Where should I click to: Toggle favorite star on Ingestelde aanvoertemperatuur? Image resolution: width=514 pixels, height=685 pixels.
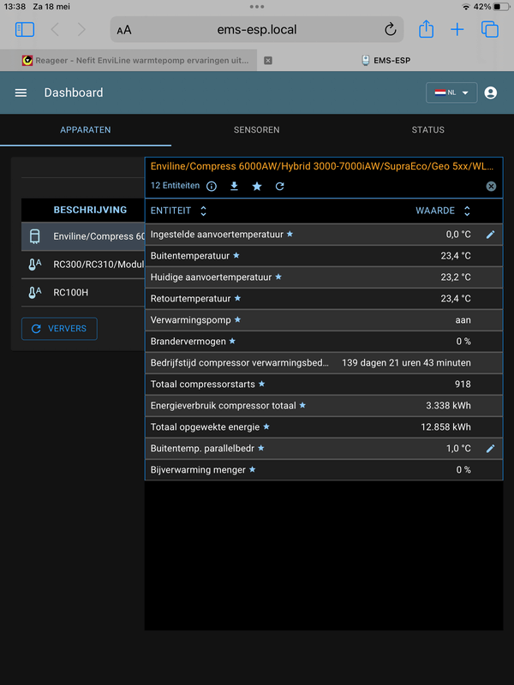(290, 234)
